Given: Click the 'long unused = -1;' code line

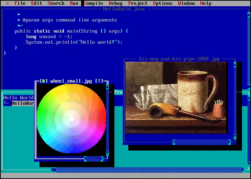Looking at the screenshot, I should point(49,37).
